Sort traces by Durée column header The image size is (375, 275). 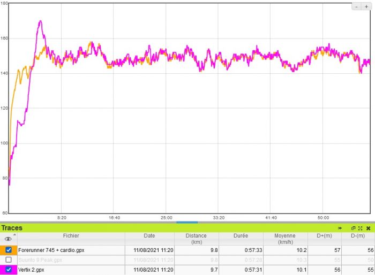click(x=241, y=235)
